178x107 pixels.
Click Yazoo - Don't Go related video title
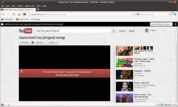142,83
